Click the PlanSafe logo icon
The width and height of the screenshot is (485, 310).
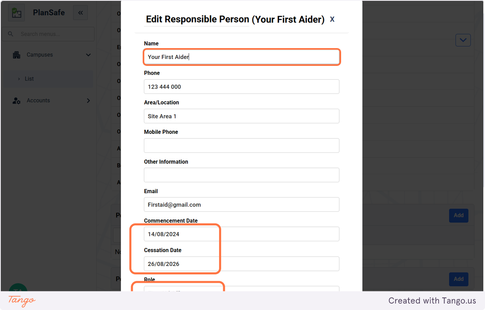[16, 13]
